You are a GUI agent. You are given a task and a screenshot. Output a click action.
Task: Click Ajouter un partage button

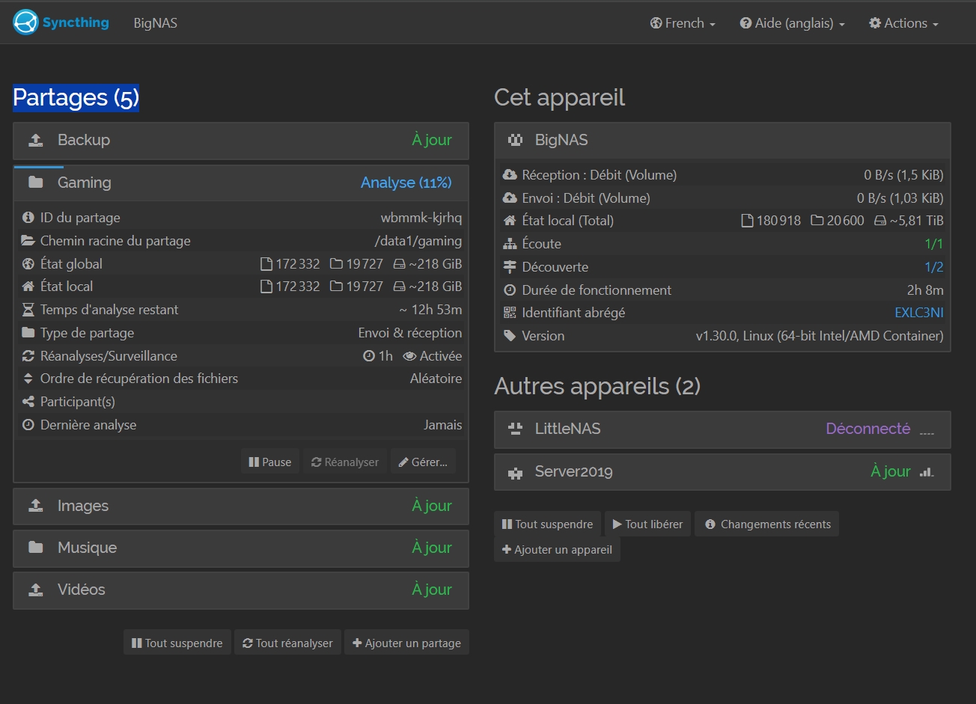click(x=406, y=643)
